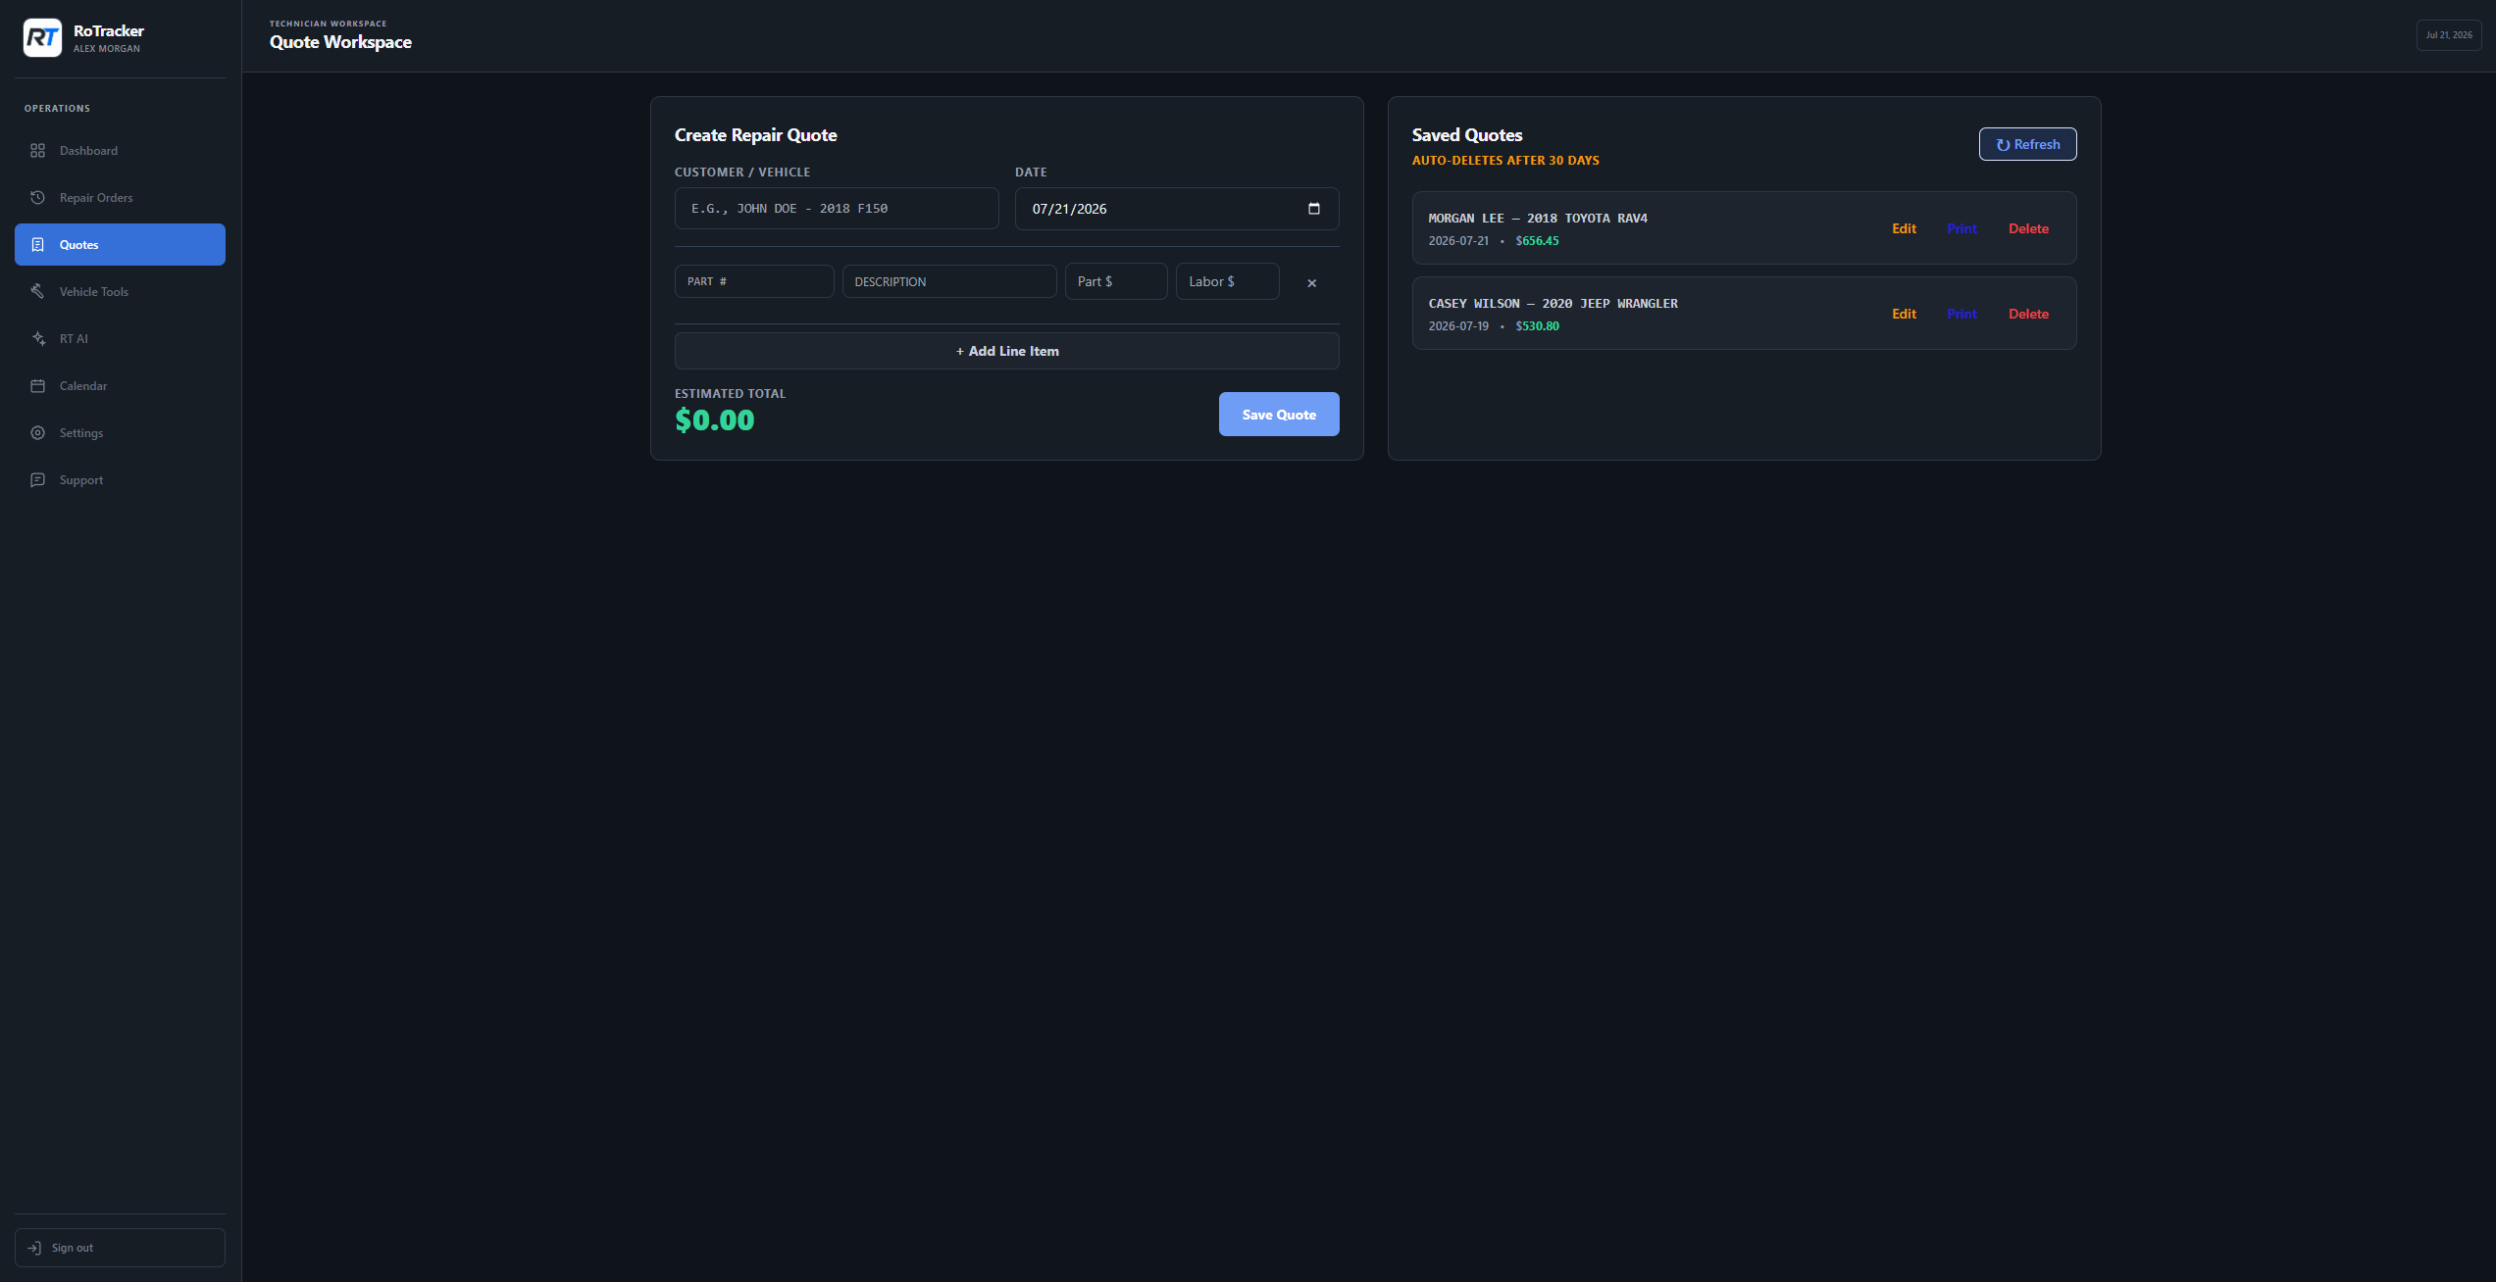Screen dimensions: 2496x1282
Task: Focus the Part # input
Action: [754, 281]
